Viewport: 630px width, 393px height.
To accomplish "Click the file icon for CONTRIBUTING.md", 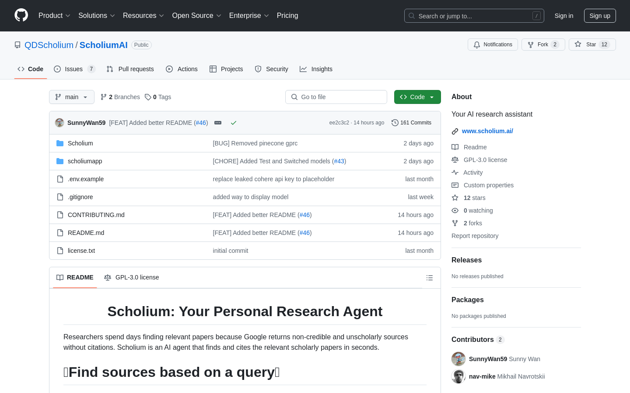I will [x=60, y=215].
